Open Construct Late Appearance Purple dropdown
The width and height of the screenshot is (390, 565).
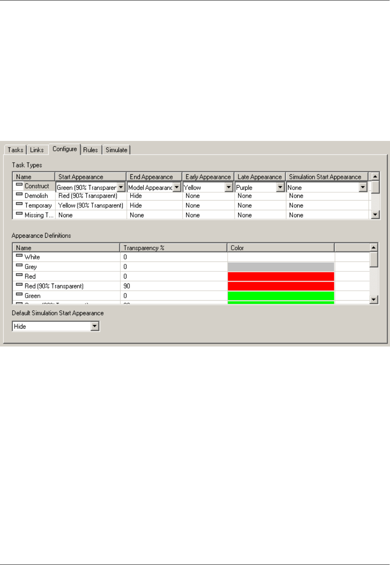pyautogui.click(x=280, y=188)
